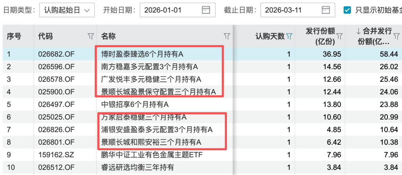Screen dimensions: 402x175
Task: Click filter icon in 发行份额 column header
Action: (340, 36)
